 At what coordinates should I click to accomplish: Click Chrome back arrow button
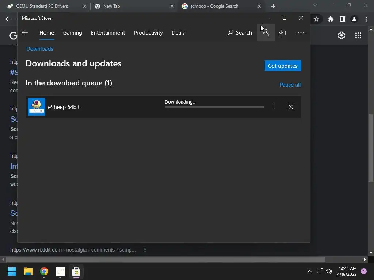(8, 19)
